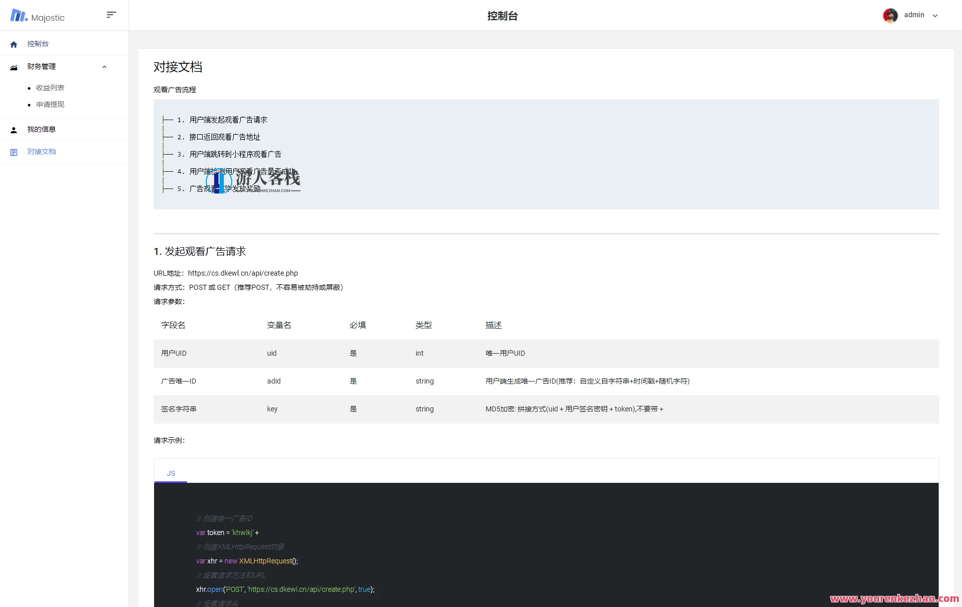The image size is (962, 607).
Task: Open 收益列表 in the sidebar
Action: 50,88
